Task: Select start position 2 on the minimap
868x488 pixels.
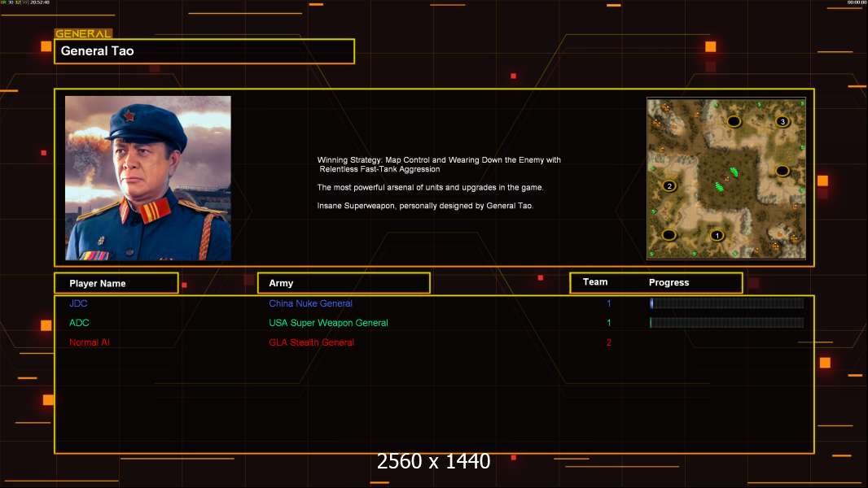Action: (669, 185)
